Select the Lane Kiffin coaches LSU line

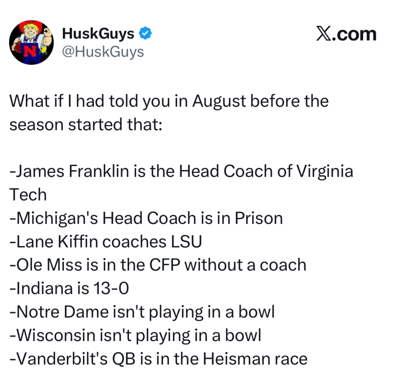click(x=105, y=242)
